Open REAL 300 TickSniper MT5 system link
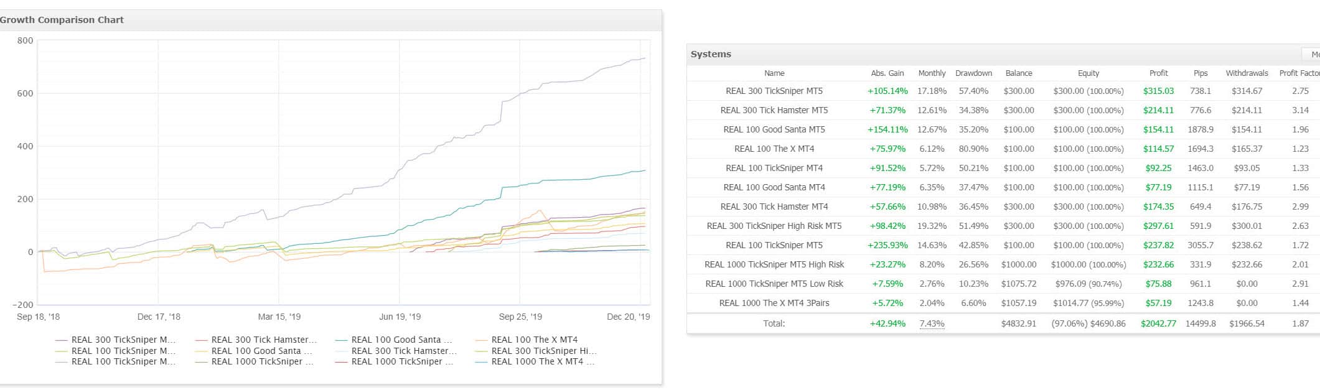 [x=774, y=91]
